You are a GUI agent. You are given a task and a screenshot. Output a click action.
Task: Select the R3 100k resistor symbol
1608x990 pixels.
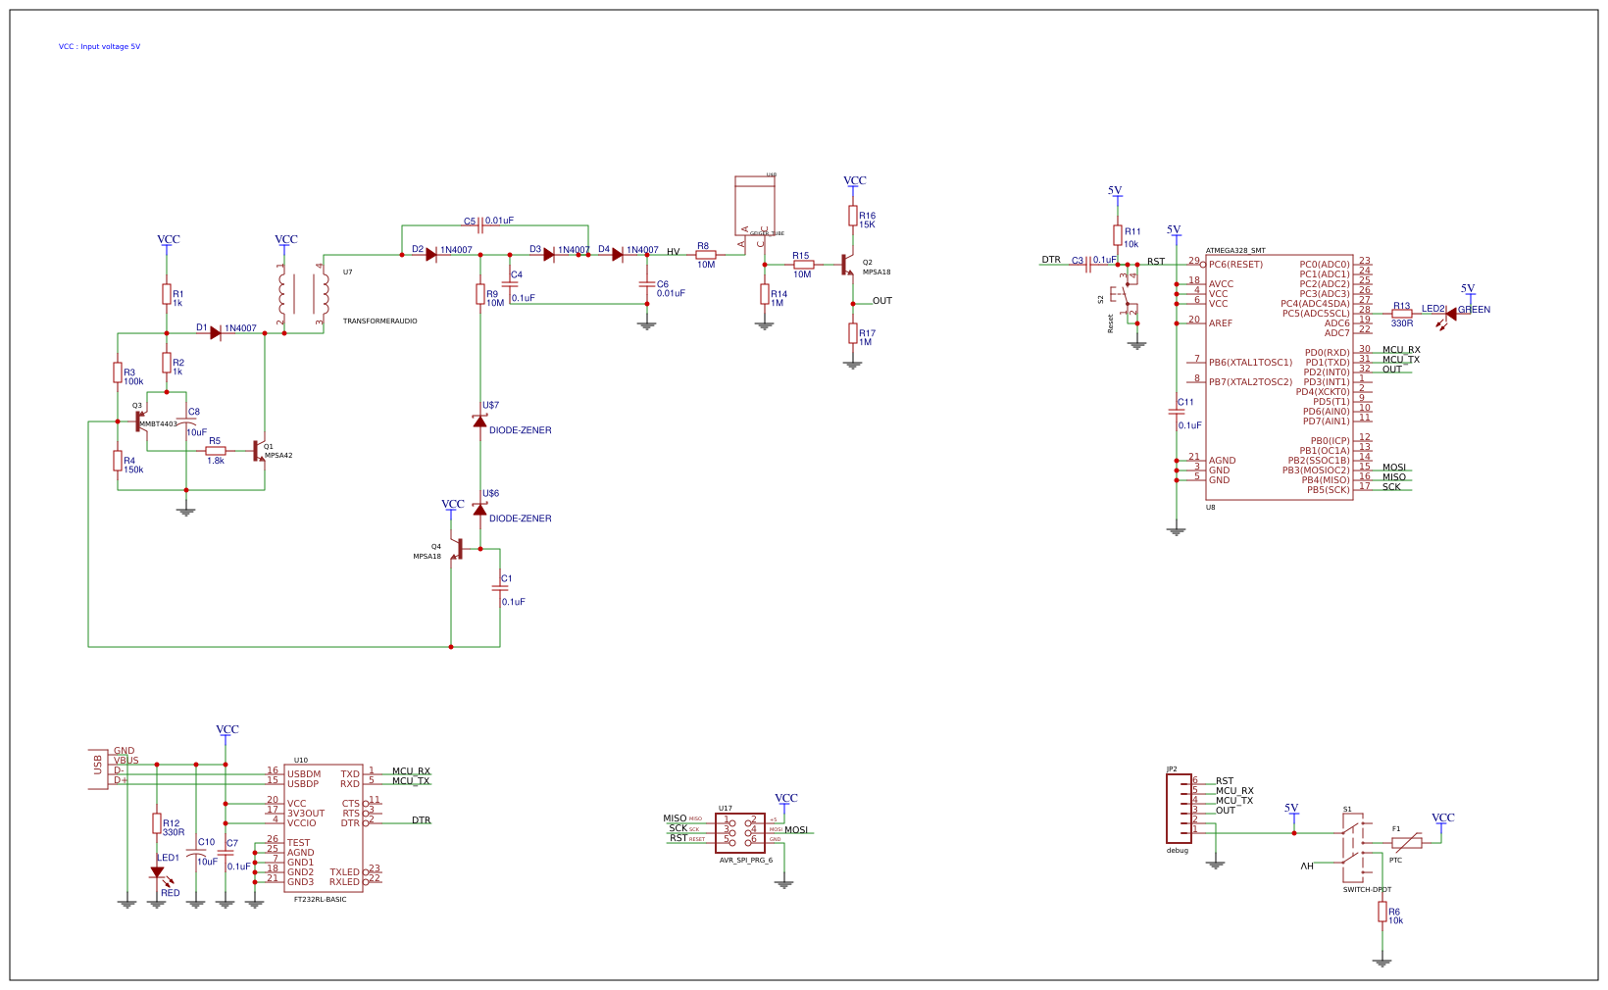118,372
